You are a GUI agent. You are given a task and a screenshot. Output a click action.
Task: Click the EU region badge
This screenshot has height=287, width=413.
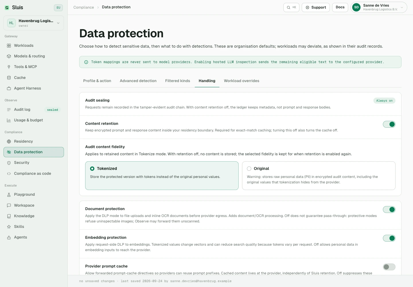click(x=58, y=8)
